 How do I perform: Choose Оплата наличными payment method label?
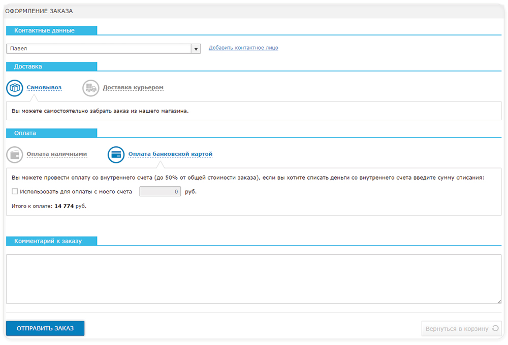click(x=57, y=154)
